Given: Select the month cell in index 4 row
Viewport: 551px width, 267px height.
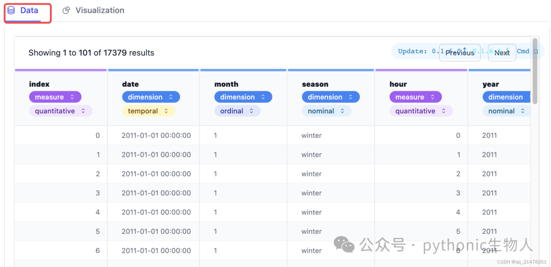Looking at the screenshot, I should tap(243, 212).
